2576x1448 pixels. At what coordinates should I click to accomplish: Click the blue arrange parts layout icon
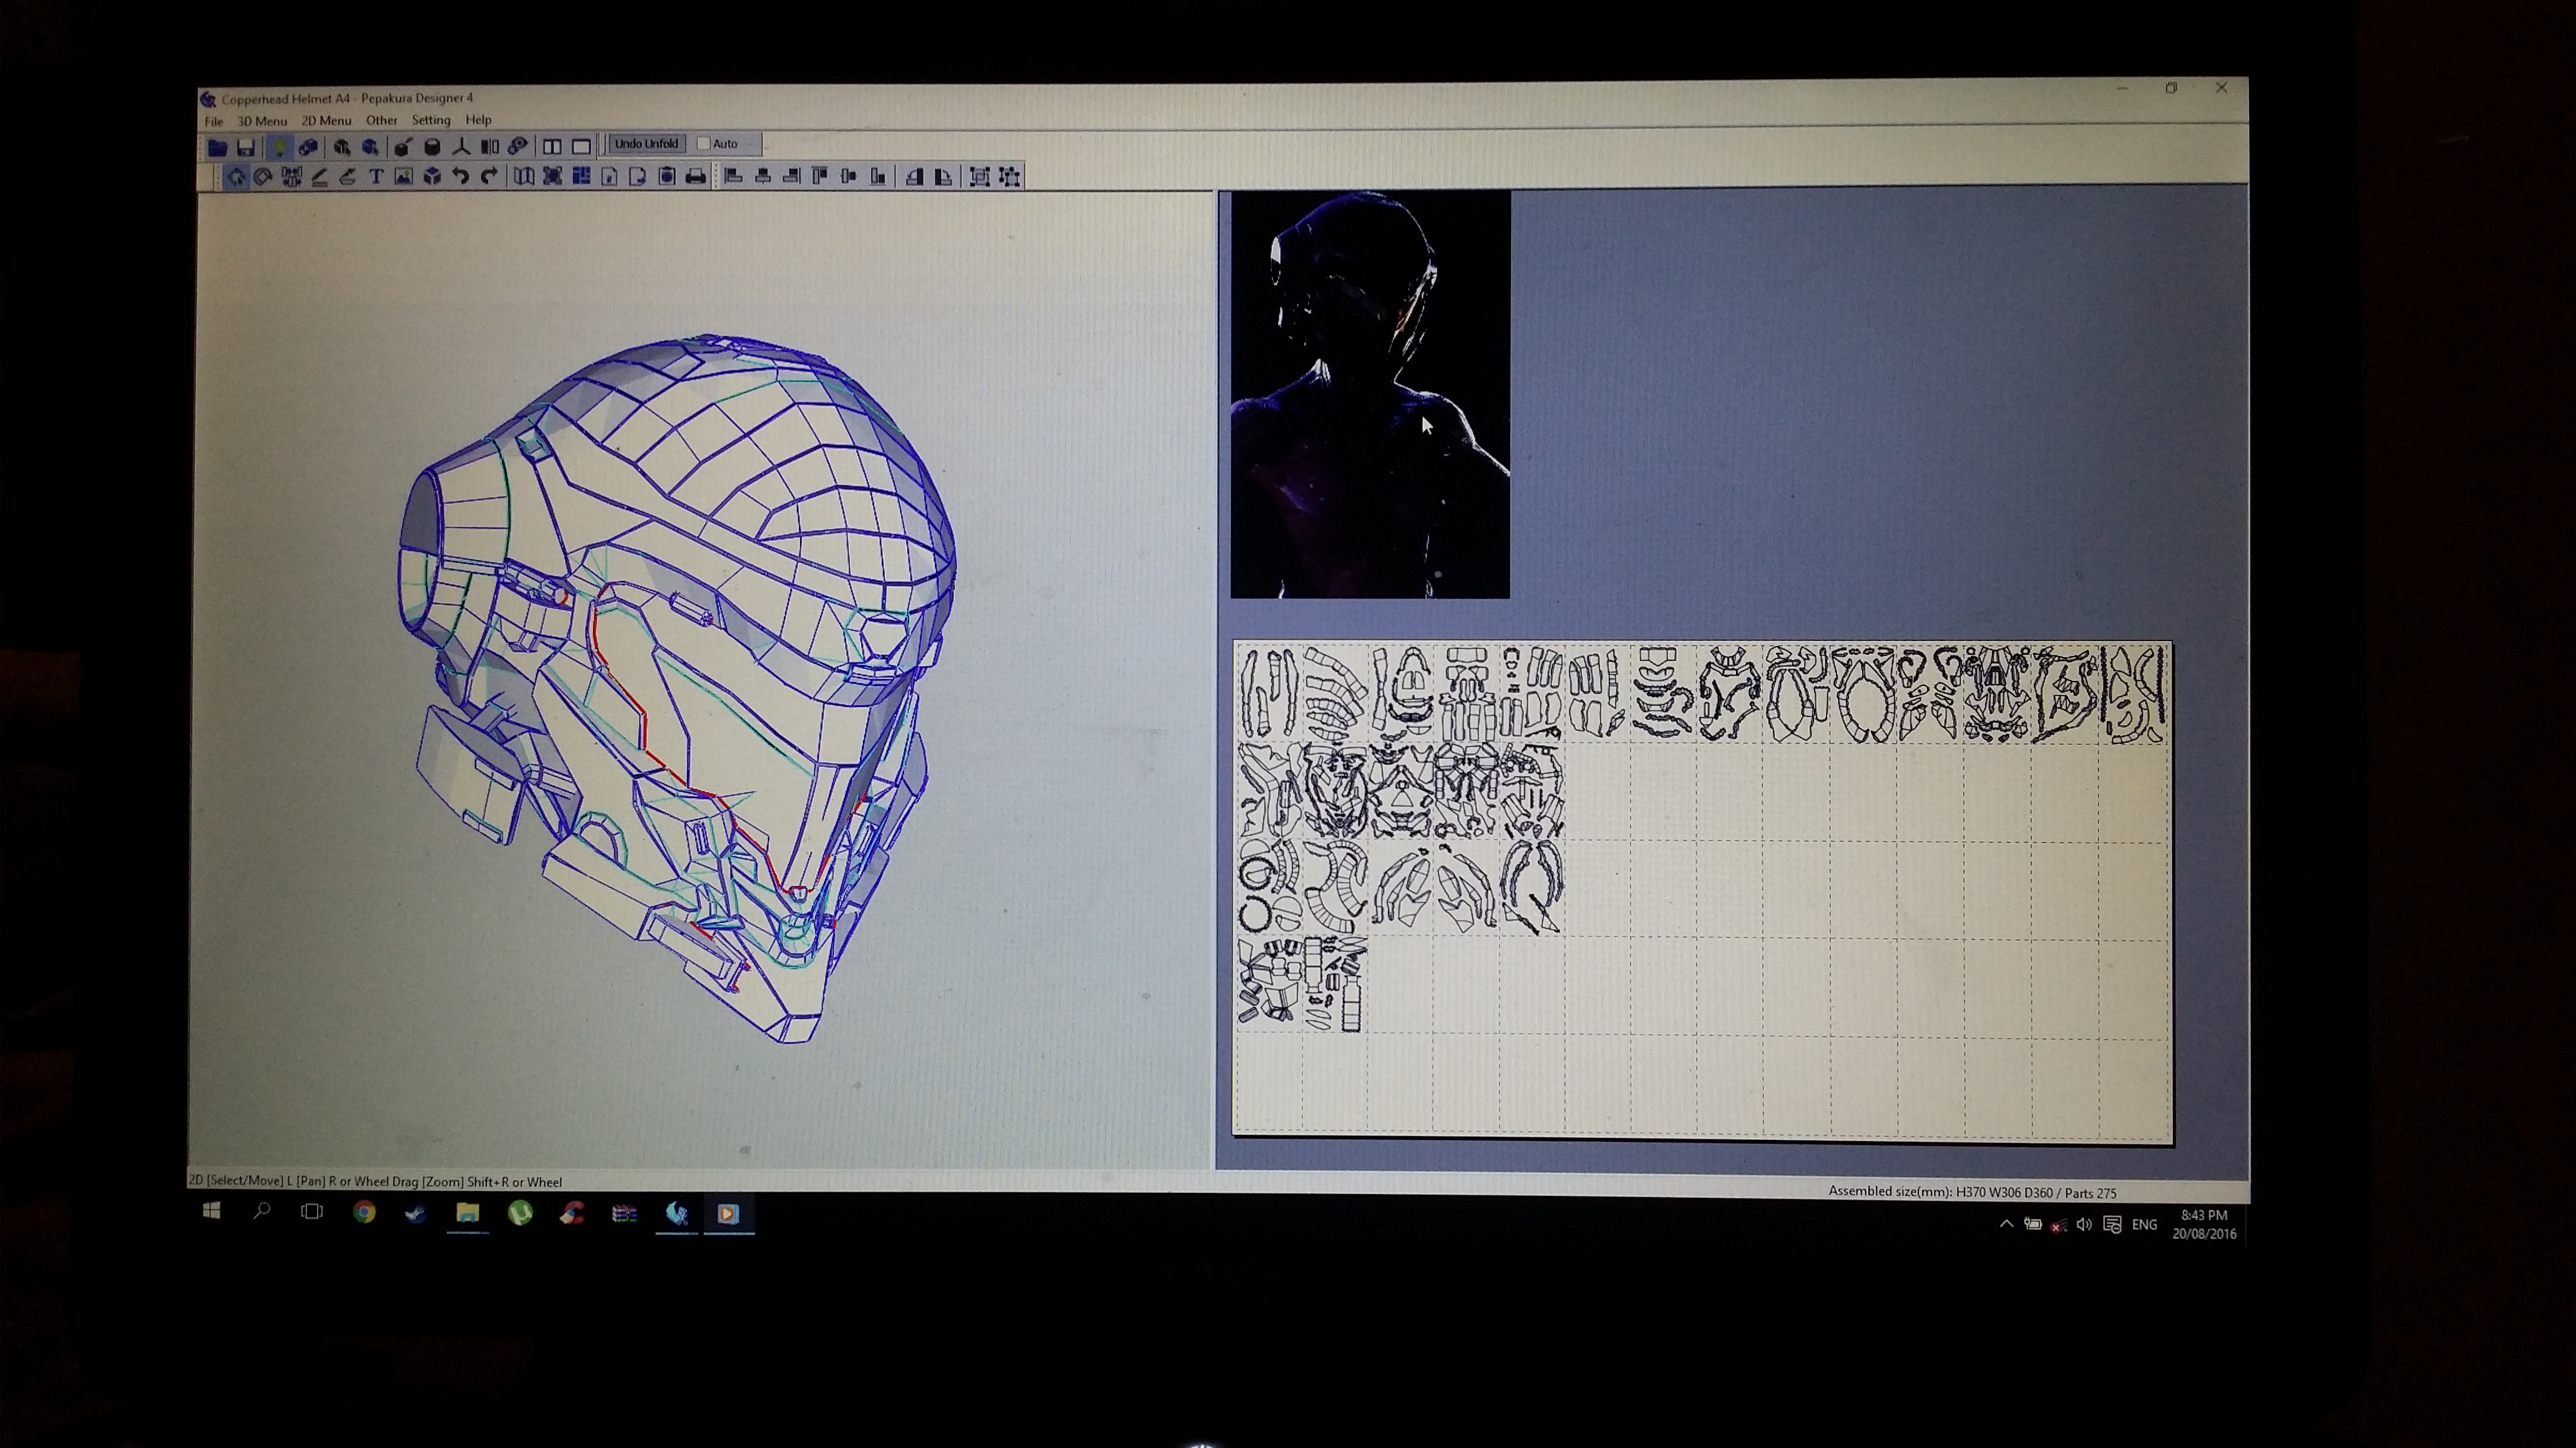581,177
